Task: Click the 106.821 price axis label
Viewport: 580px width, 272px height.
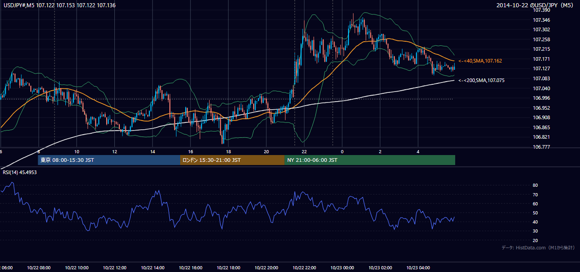Action: click(541, 137)
